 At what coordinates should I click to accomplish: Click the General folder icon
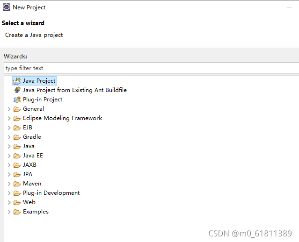(17, 109)
